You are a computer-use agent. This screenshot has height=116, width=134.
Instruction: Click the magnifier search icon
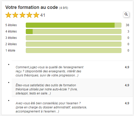[126, 14]
